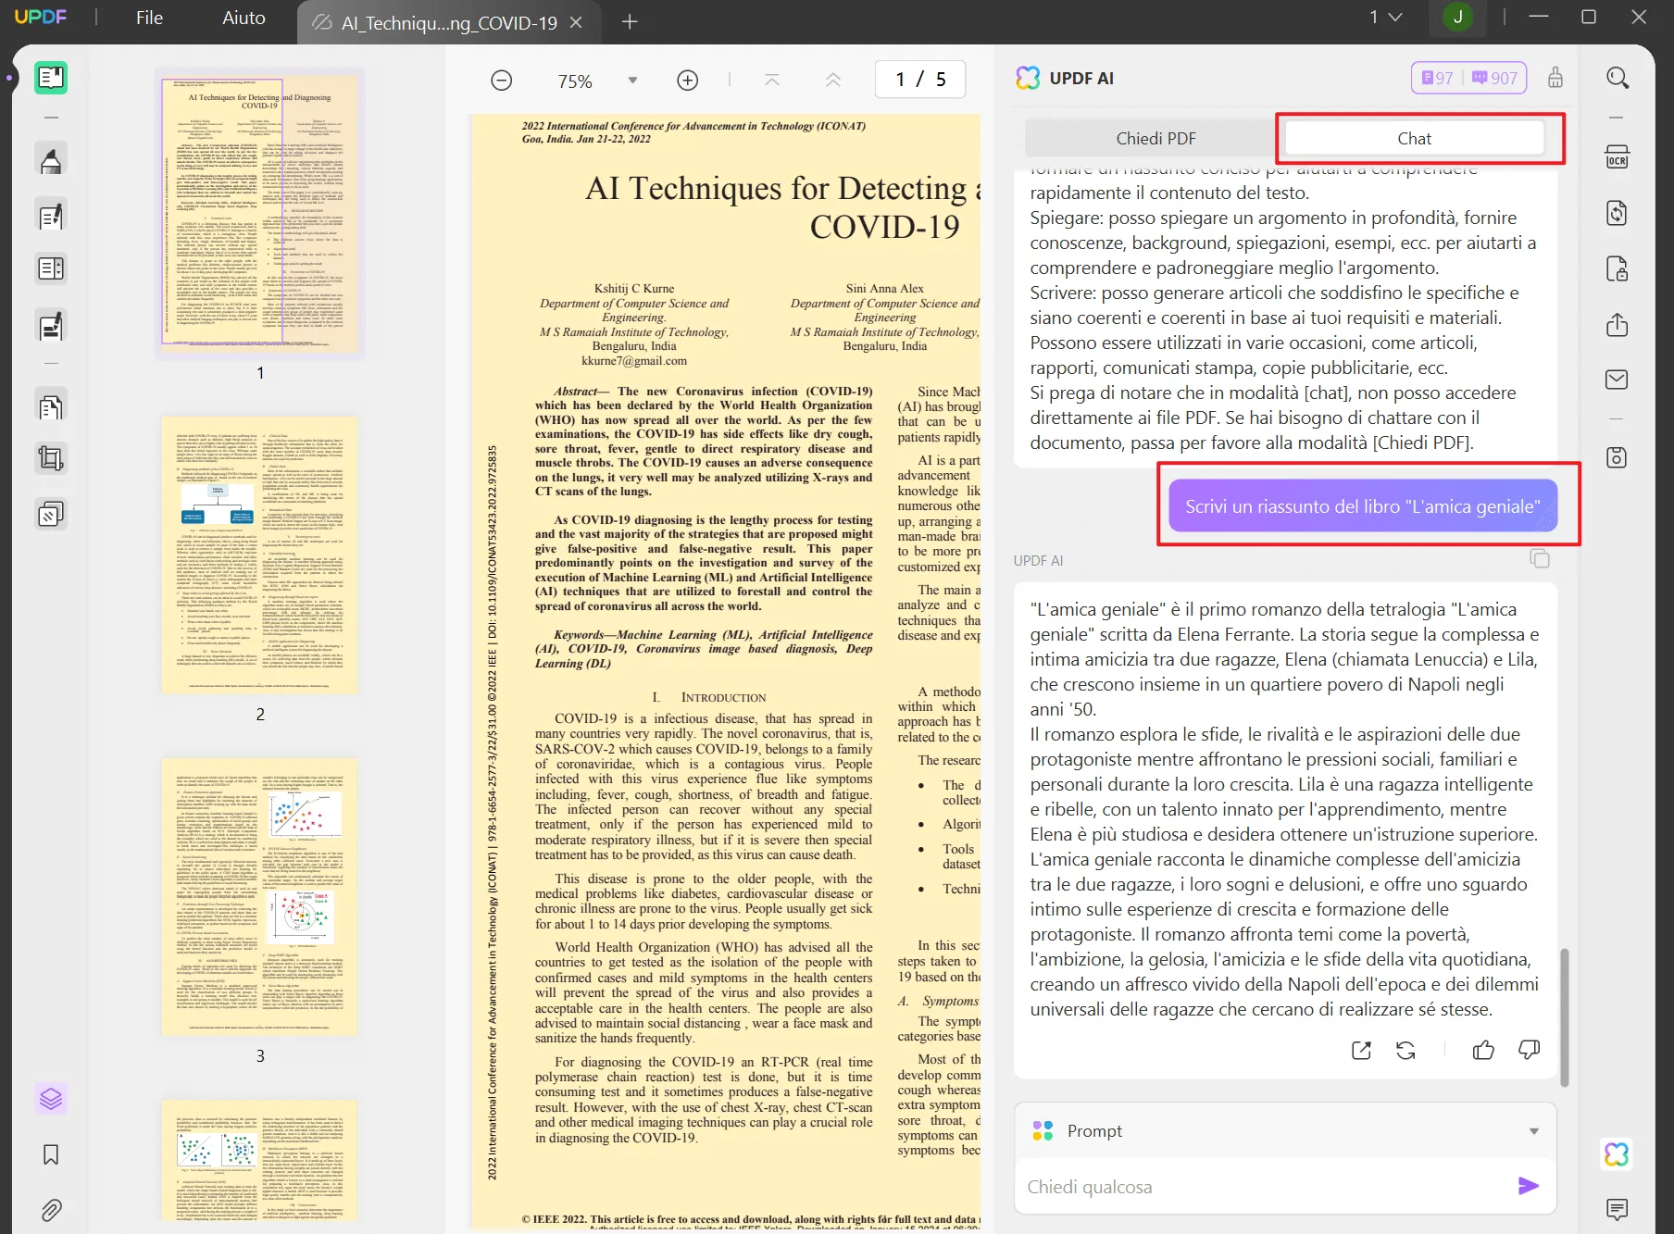The width and height of the screenshot is (1674, 1234).
Task: Export the AI answer with share icon
Action: pos(1361,1050)
